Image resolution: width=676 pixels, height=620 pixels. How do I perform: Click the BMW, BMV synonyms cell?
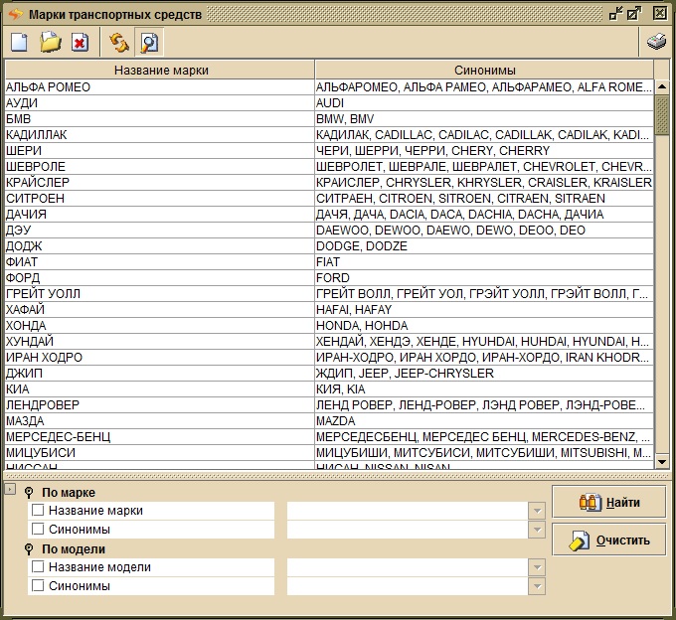(x=484, y=119)
